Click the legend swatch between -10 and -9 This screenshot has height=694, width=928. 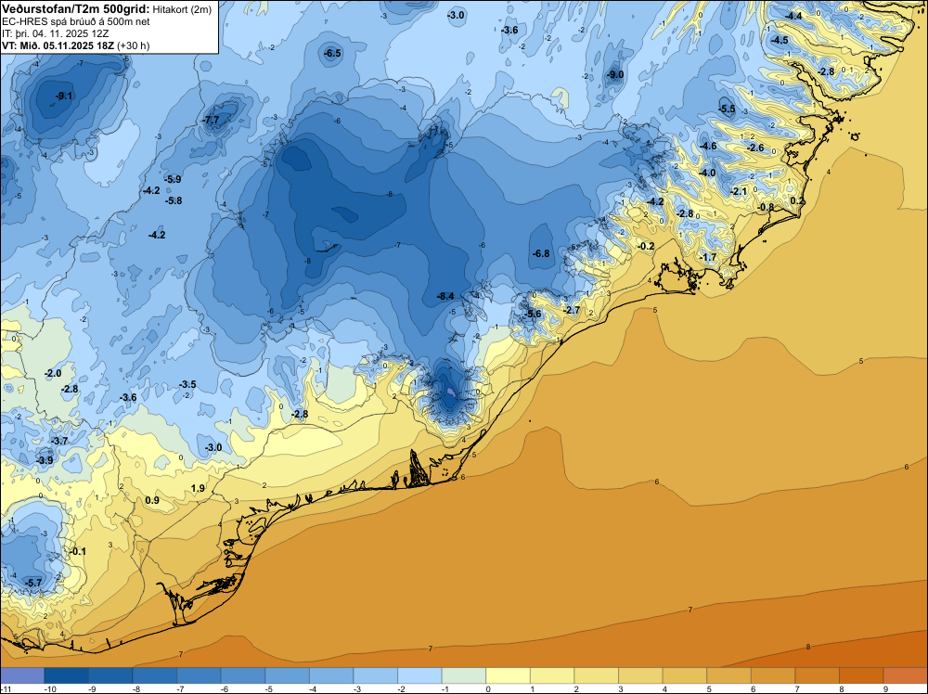click(66, 675)
